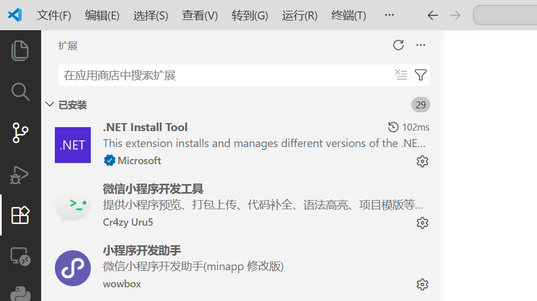537x301 pixels.
Task: Open extension filter options
Action: pyautogui.click(x=420, y=75)
